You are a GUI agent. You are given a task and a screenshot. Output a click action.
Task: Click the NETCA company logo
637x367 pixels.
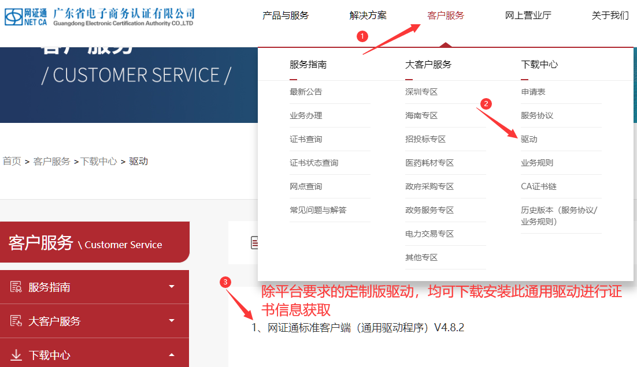pyautogui.click(x=99, y=17)
